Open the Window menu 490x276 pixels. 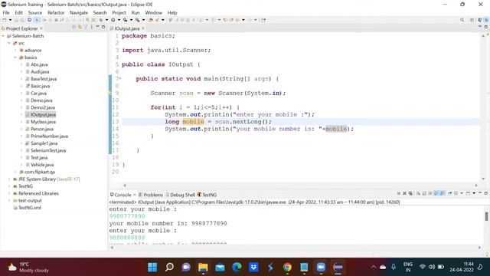pos(153,12)
